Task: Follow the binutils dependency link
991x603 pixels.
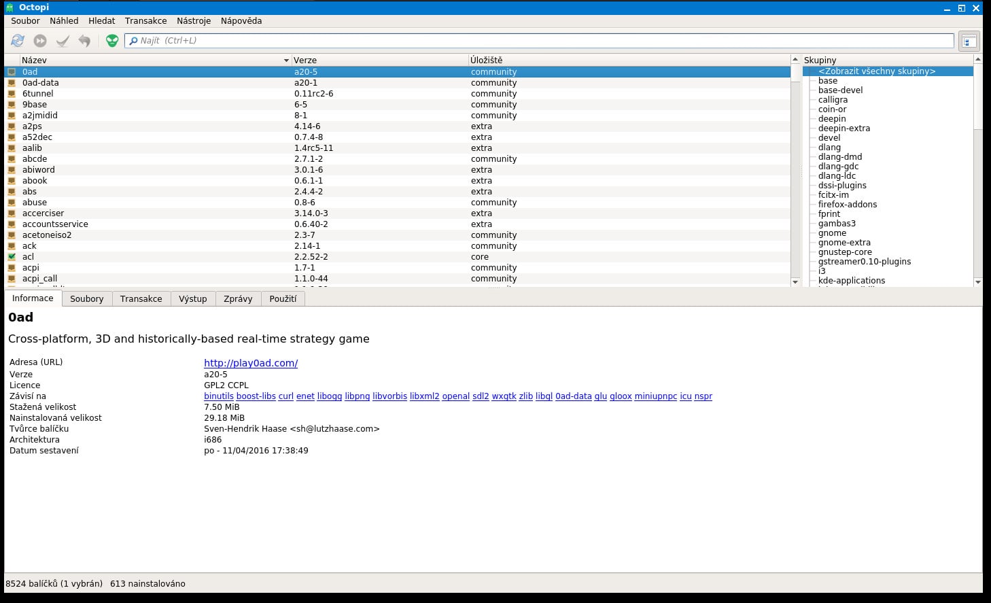Action: (219, 396)
